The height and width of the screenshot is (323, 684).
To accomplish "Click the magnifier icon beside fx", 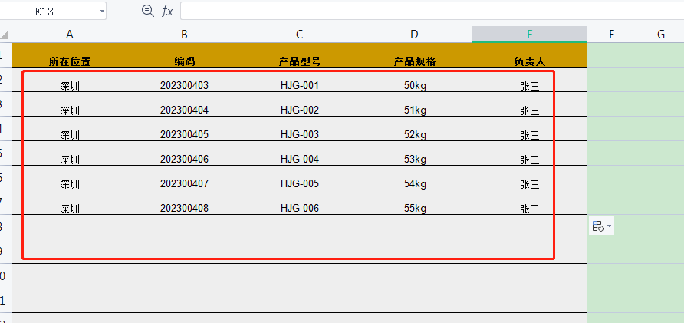I will [148, 11].
